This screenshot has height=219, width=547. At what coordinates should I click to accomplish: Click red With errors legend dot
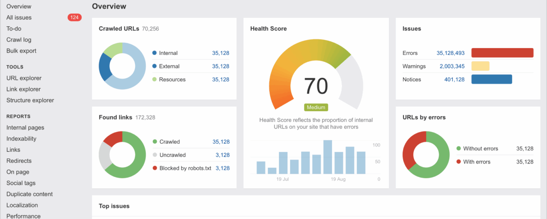[x=459, y=162]
